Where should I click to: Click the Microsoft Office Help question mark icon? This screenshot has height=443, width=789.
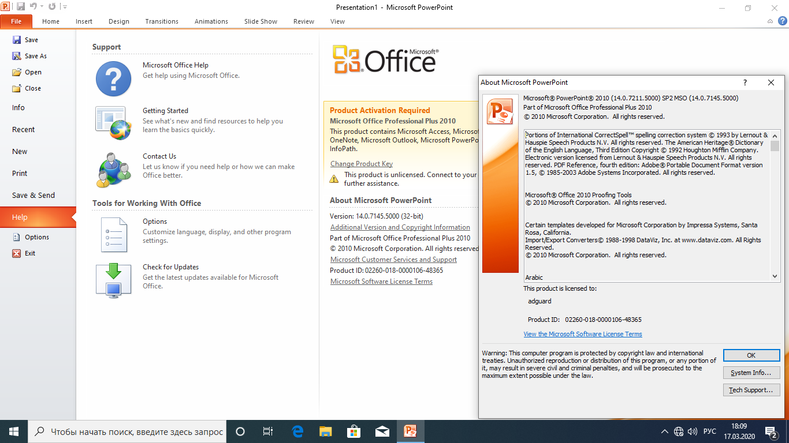coord(113,79)
